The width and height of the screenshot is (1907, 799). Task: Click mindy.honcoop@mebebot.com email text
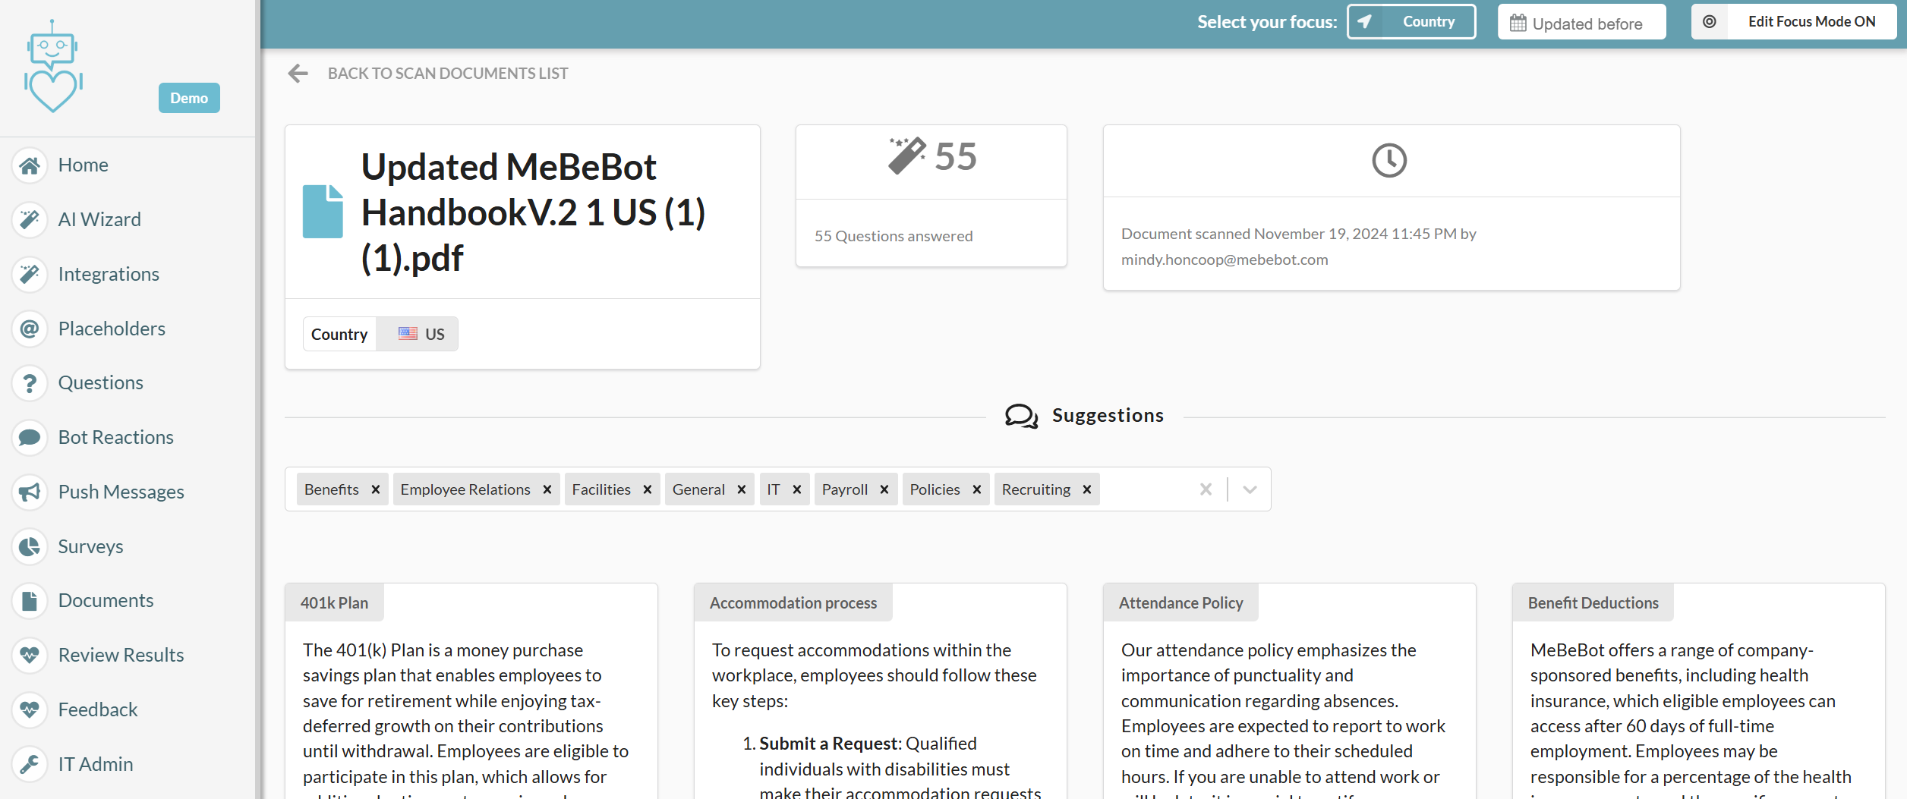click(1225, 260)
